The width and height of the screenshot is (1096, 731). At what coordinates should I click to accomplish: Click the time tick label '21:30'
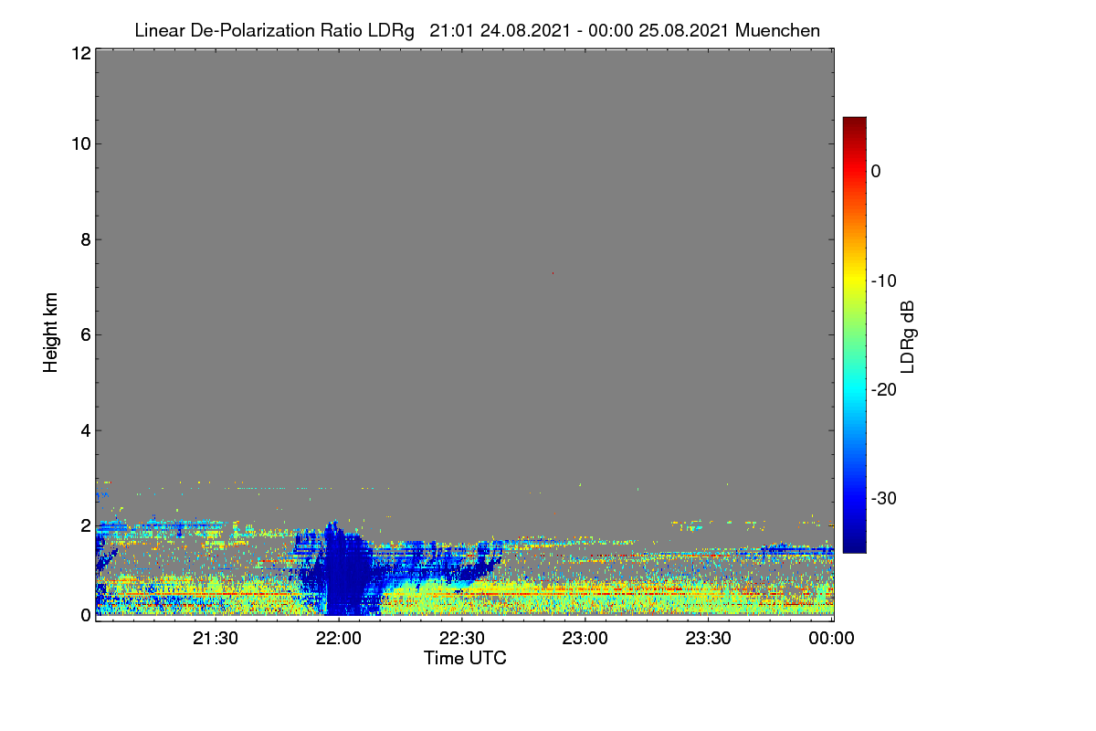pos(216,639)
